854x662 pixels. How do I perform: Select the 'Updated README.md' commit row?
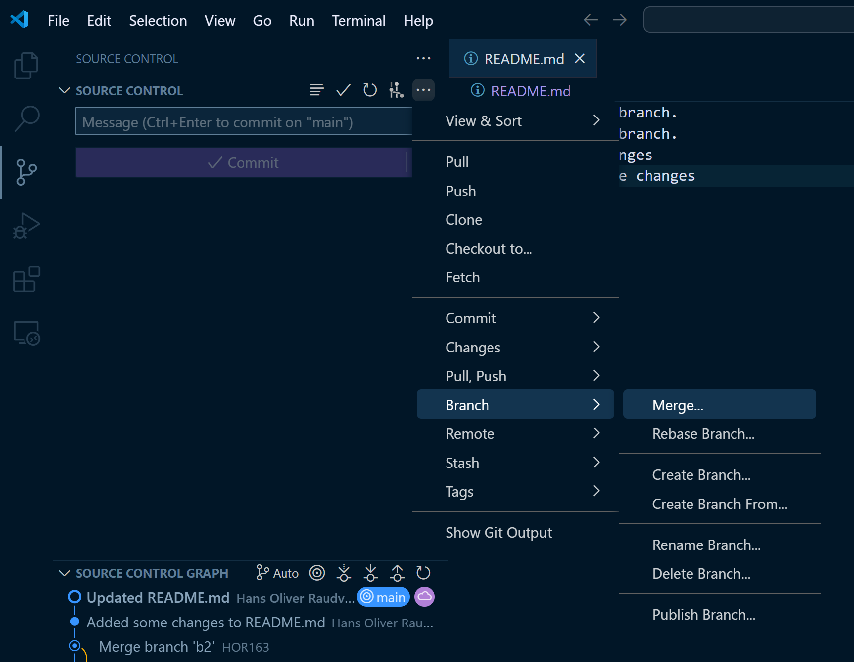tap(251, 597)
